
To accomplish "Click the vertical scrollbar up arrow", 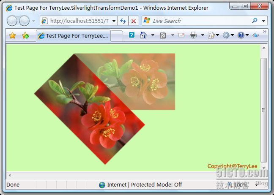I will pyautogui.click(x=264, y=48).
